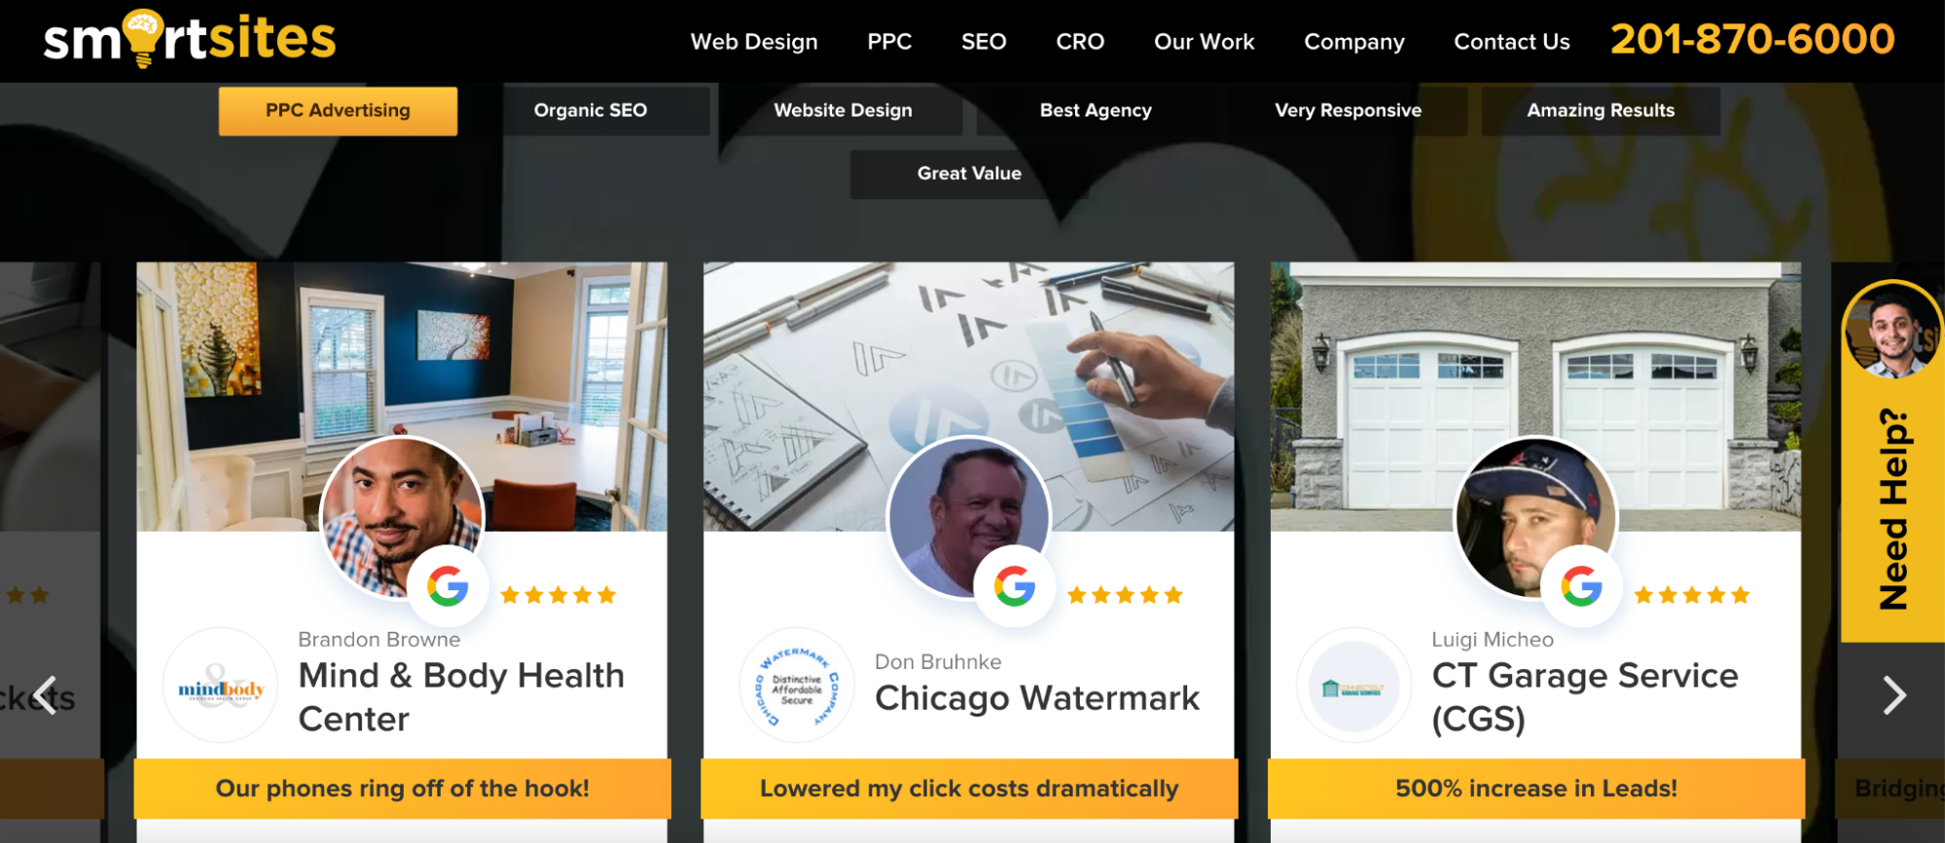Go to the previous testimonial slide
Viewport: 1945px width, 843px height.
[x=45, y=695]
